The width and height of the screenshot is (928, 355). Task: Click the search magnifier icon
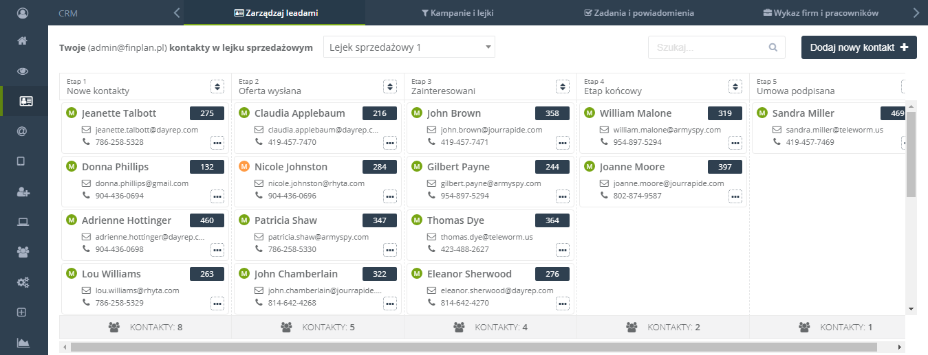[x=773, y=47]
